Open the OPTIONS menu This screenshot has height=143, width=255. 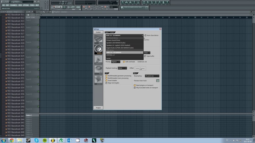[26, 5]
